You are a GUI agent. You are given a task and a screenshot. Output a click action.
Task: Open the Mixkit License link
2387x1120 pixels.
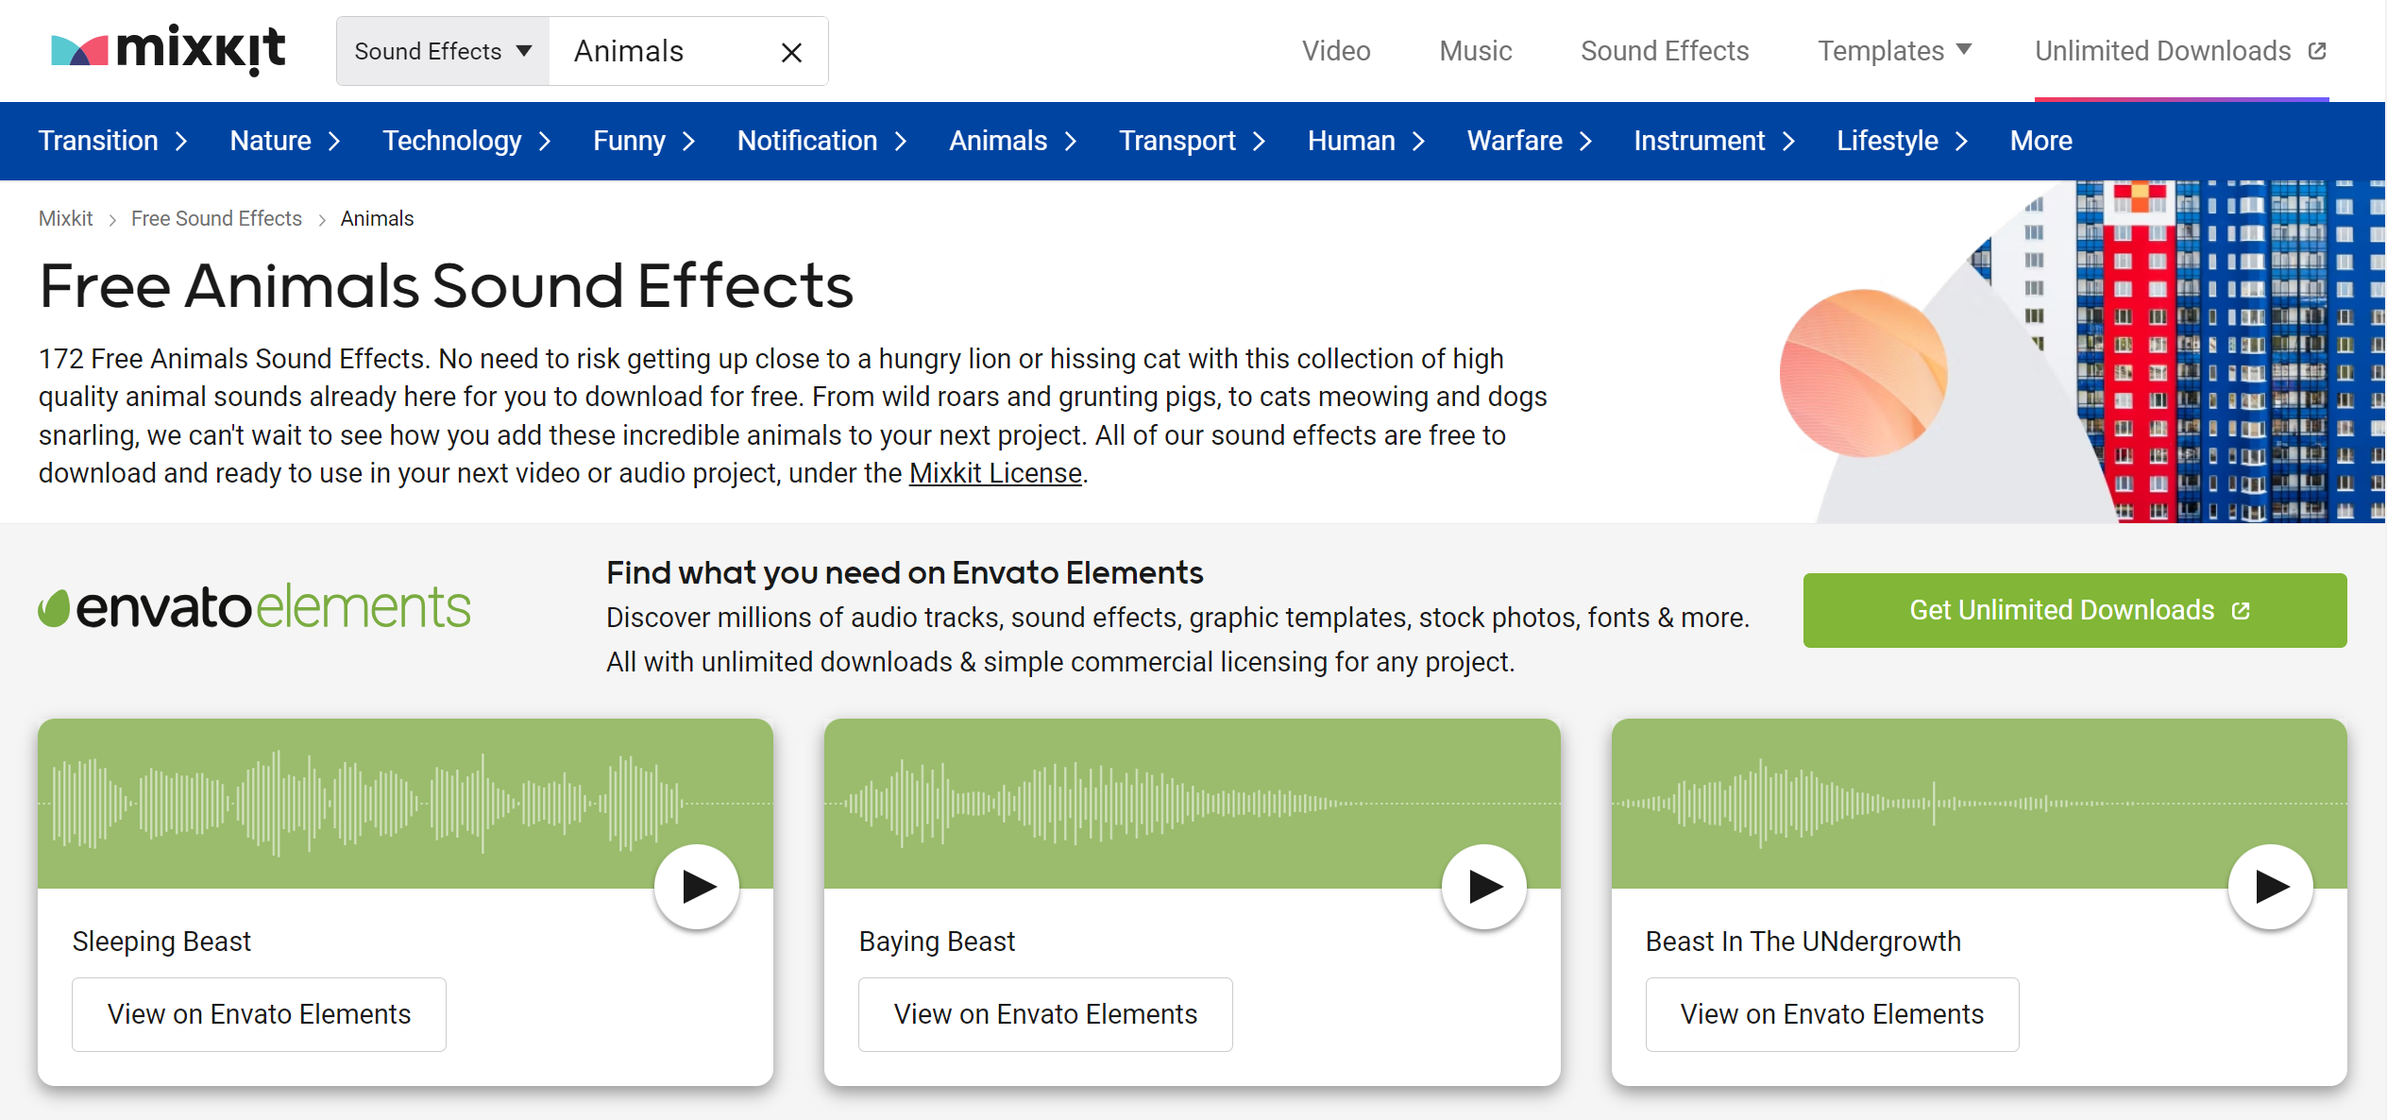994,473
